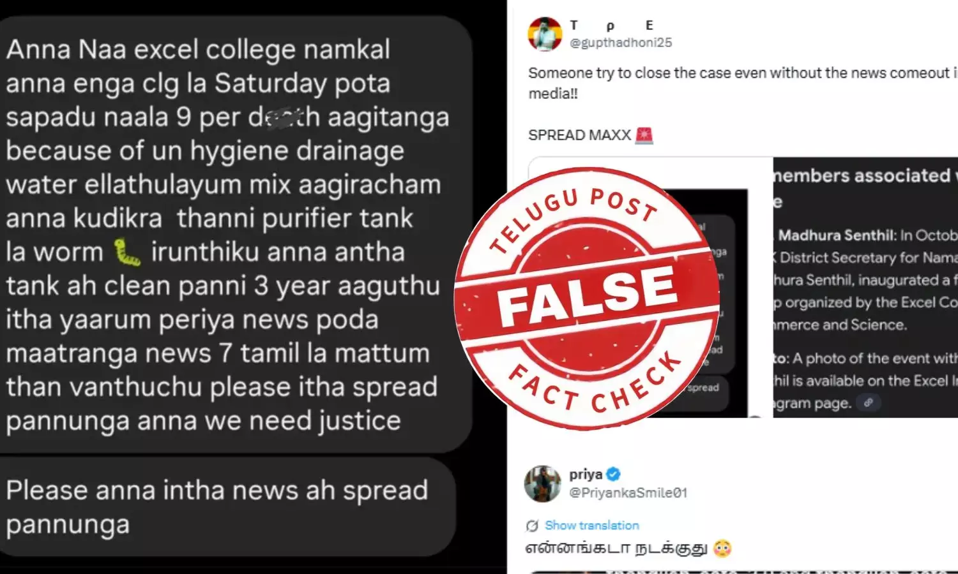Click the link chip icon after 'gram page.'
This screenshot has height=574, width=958.
point(868,402)
